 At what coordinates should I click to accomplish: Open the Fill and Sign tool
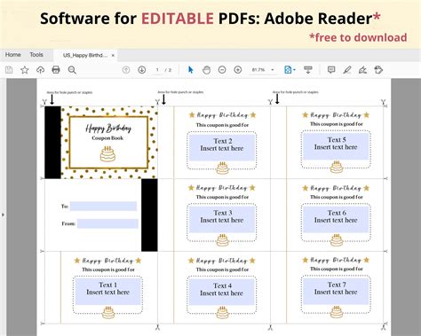point(362,70)
